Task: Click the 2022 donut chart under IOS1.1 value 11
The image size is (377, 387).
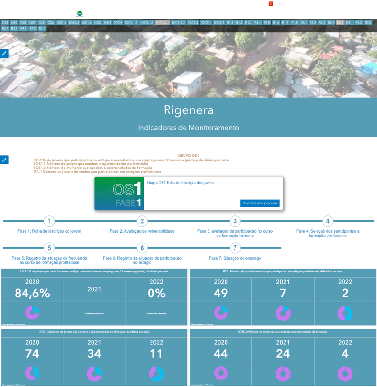Action: (157, 374)
